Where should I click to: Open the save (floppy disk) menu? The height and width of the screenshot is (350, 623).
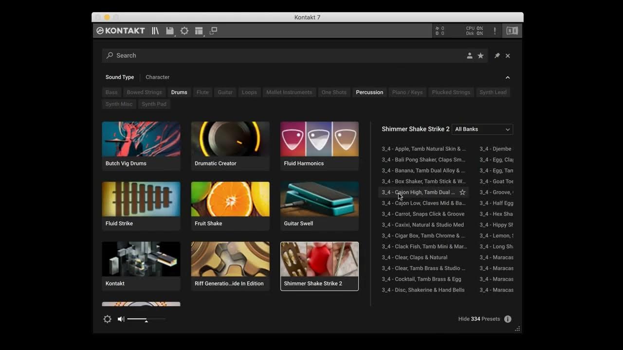point(170,31)
